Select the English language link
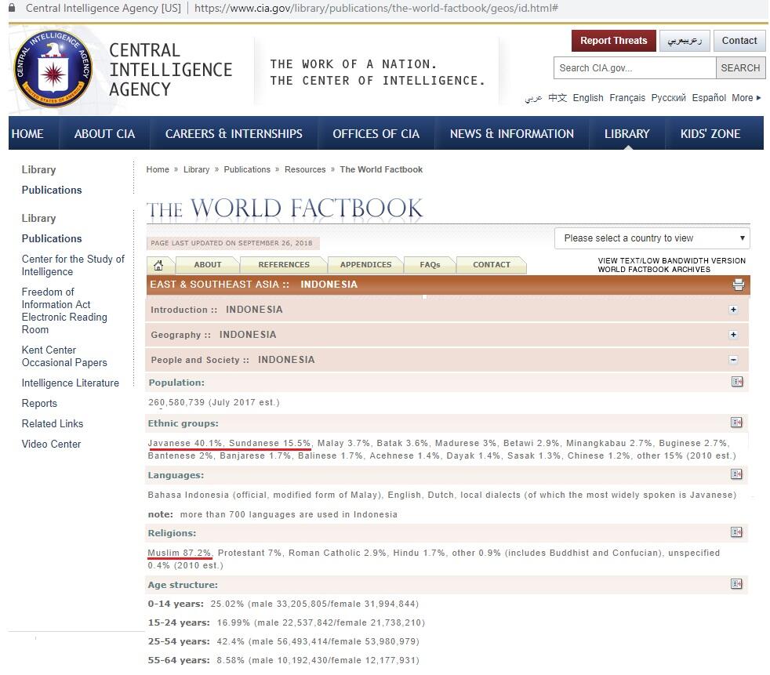This screenshot has width=770, height=675. tap(588, 98)
